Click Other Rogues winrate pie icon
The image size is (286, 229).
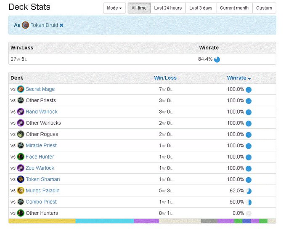click(x=249, y=135)
